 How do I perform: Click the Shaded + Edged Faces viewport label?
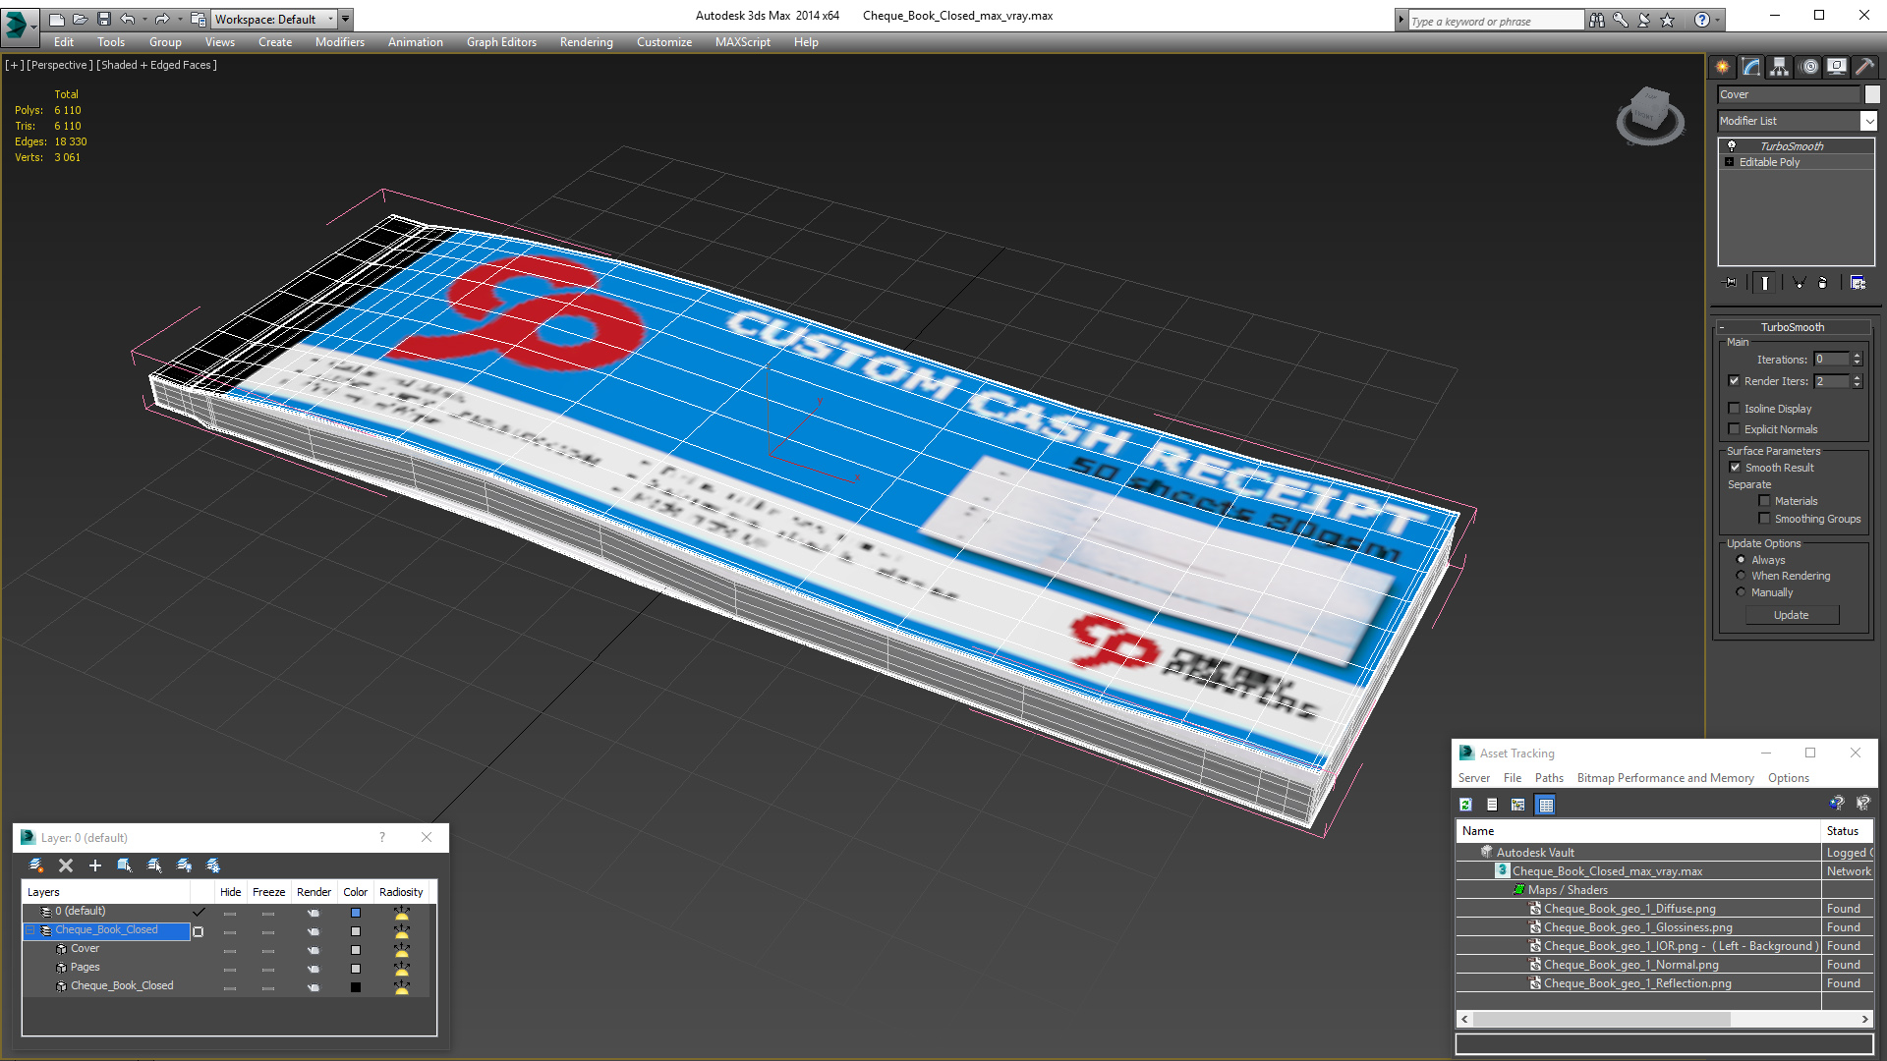click(157, 65)
